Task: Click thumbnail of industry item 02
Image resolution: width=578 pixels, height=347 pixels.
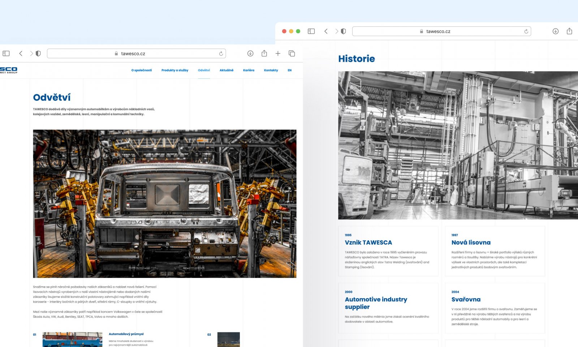Action: pos(229,339)
